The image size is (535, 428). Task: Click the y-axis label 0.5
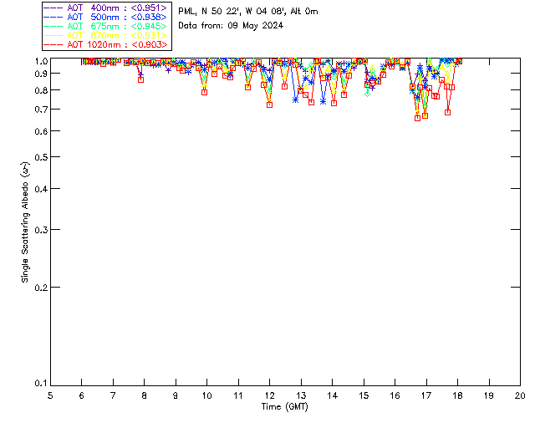coord(41,157)
